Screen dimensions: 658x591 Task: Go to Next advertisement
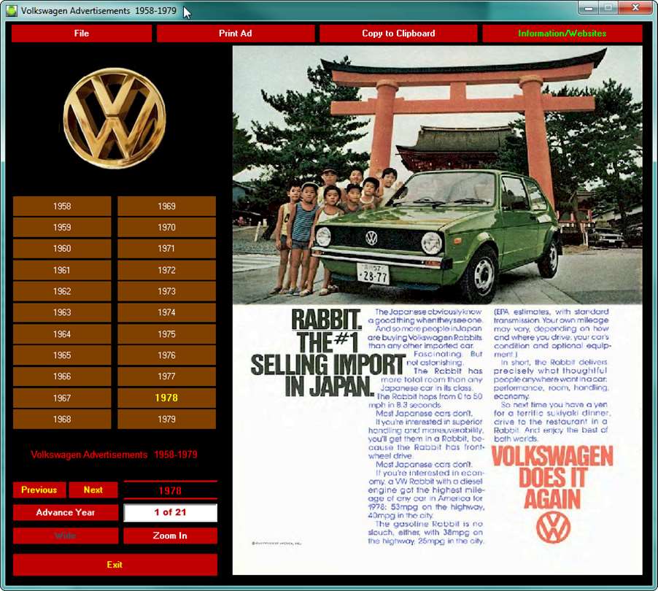point(93,490)
